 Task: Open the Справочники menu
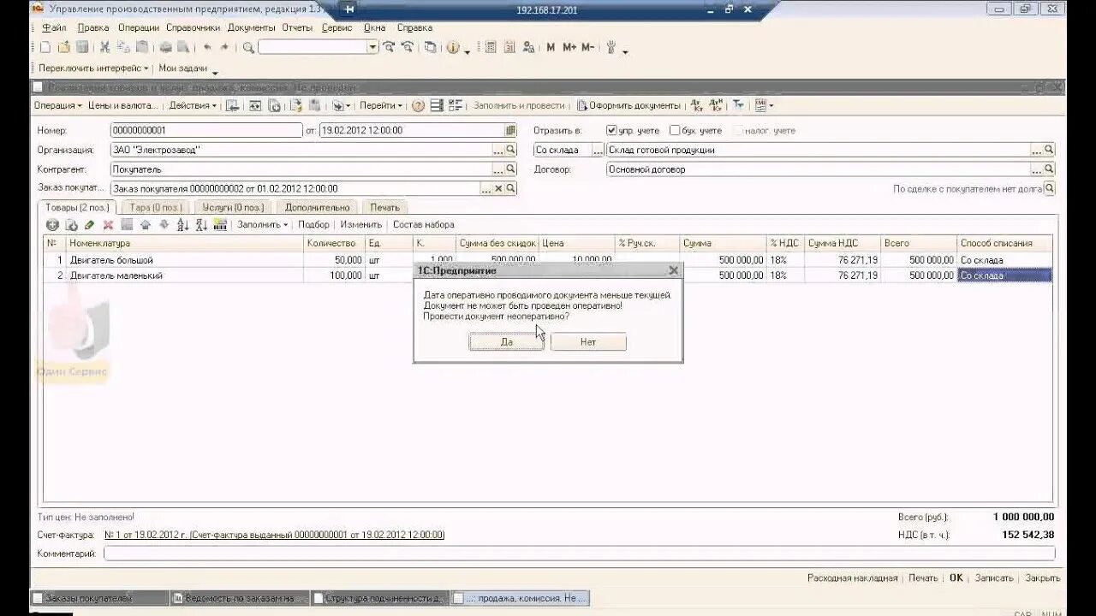pyautogui.click(x=193, y=27)
